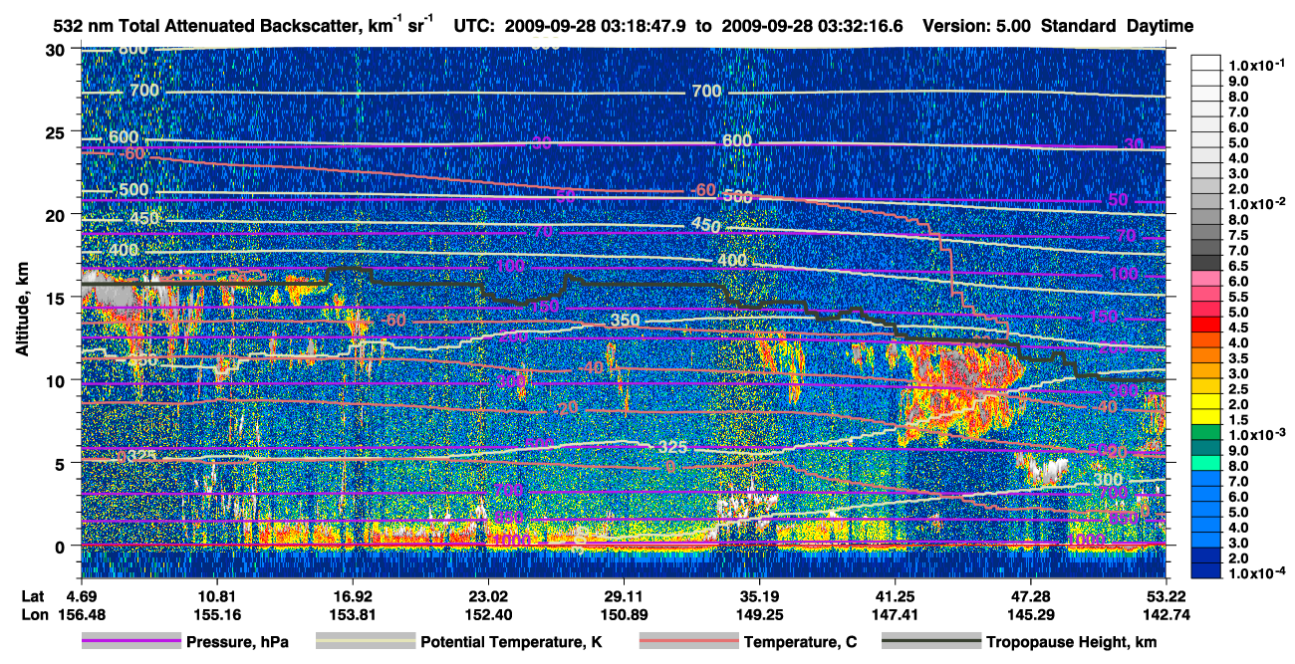
Task: Click the word 'Daytime' in the title
Action: [1161, 26]
